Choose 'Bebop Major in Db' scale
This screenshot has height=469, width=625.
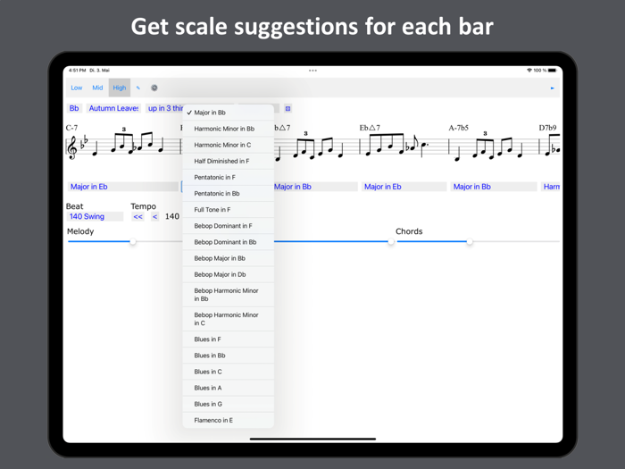coord(228,274)
